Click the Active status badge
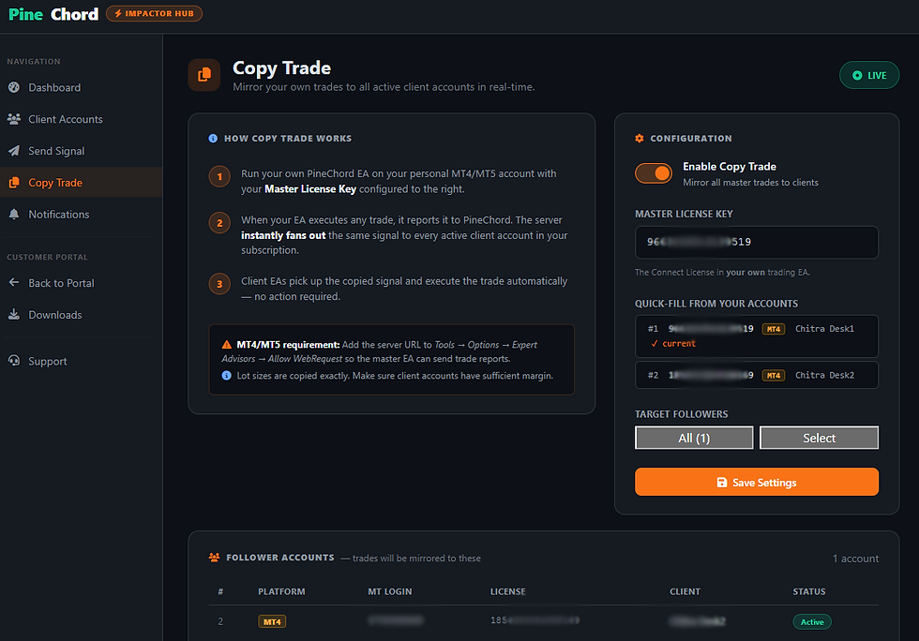This screenshot has height=641, width=919. [812, 621]
